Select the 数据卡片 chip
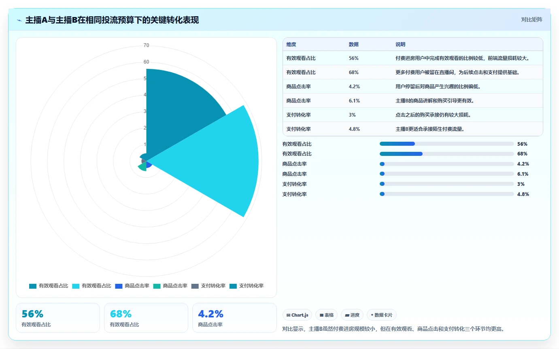 (382, 315)
